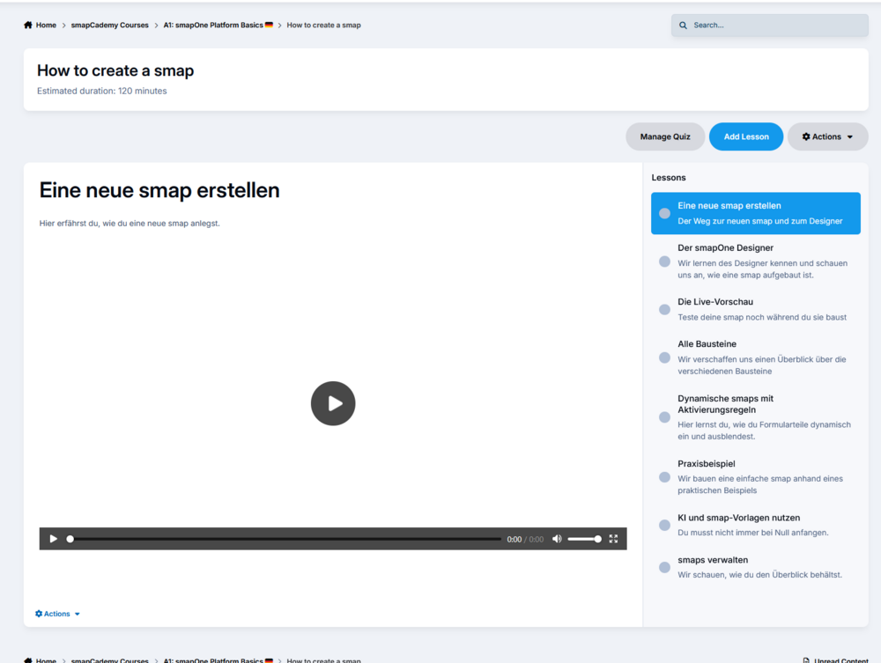Click description Der Weg zur neuen smap

[x=759, y=221]
